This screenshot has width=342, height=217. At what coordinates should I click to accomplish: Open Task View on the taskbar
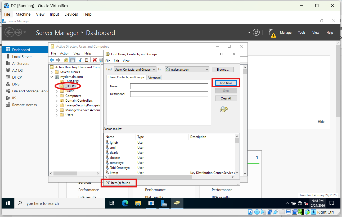[x=112, y=203]
